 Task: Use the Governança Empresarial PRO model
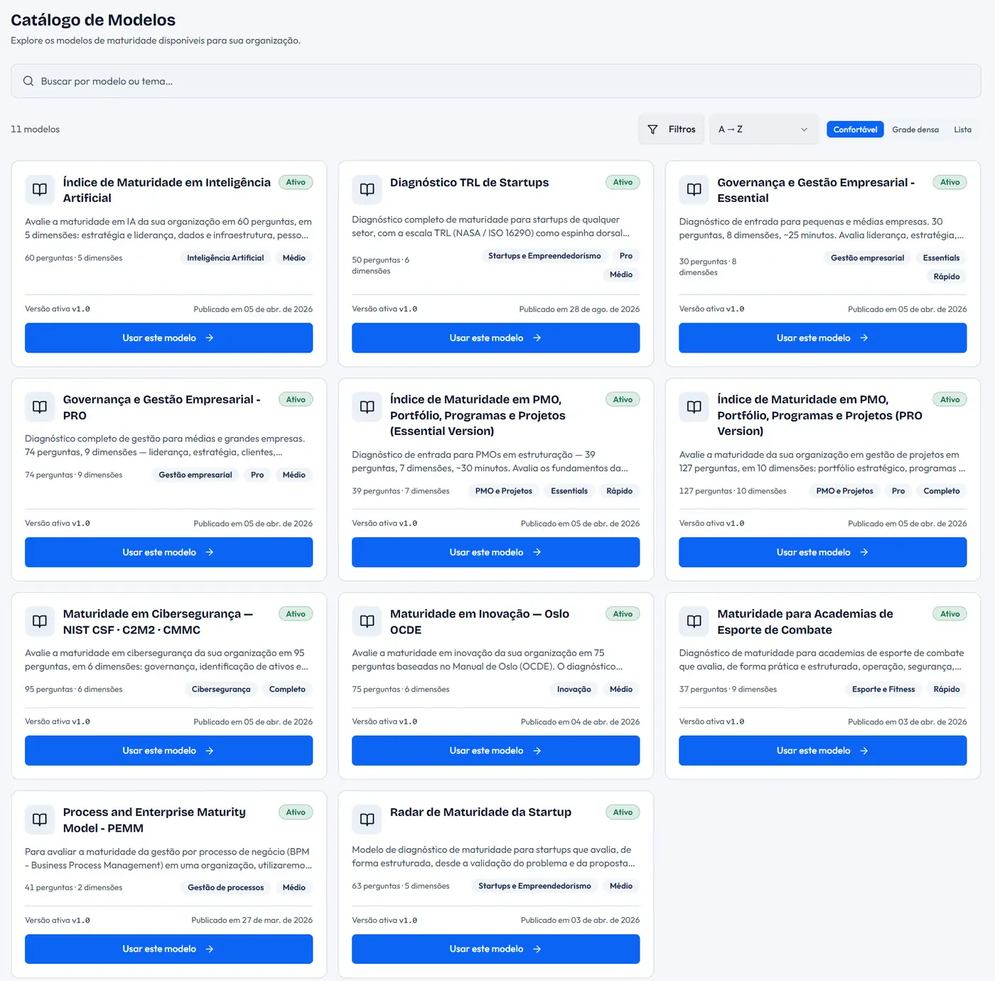168,552
